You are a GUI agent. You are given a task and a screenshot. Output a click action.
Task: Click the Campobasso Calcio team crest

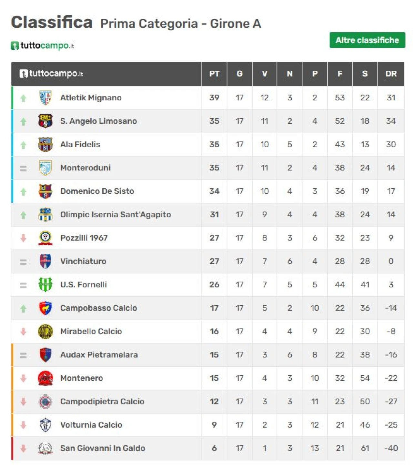click(45, 308)
